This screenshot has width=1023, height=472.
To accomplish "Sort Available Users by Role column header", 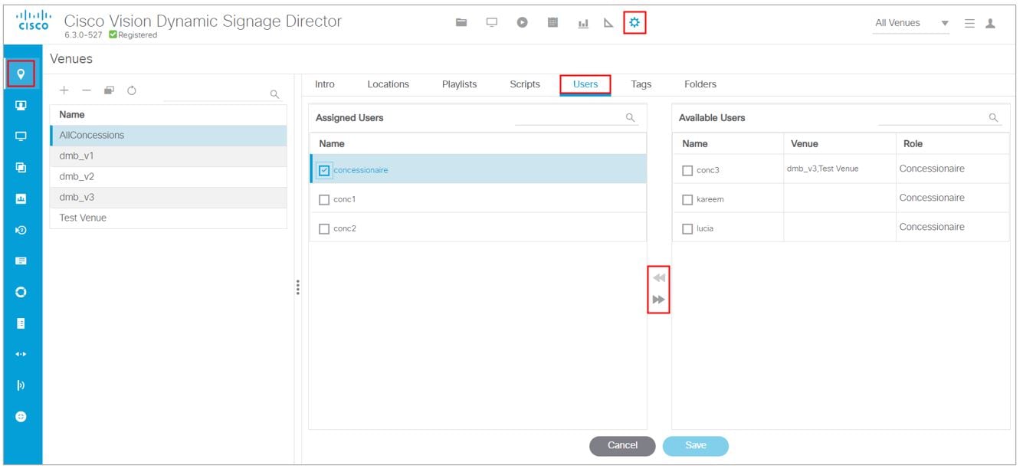I will coord(953,144).
